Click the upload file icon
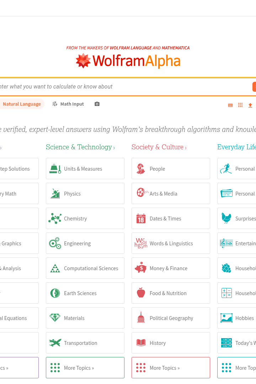This screenshot has height=384, width=256. tap(250, 105)
